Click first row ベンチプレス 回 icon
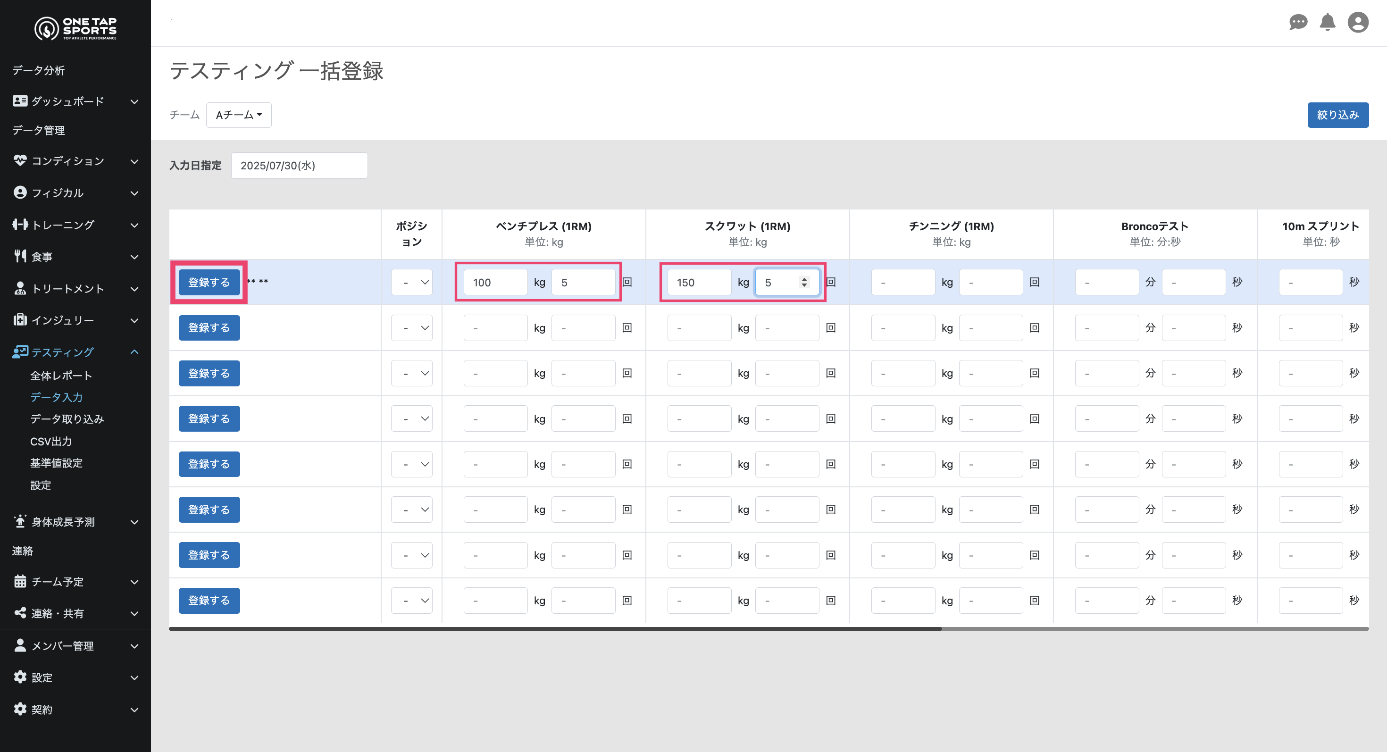Viewport: 1387px width, 752px height. [x=627, y=282]
